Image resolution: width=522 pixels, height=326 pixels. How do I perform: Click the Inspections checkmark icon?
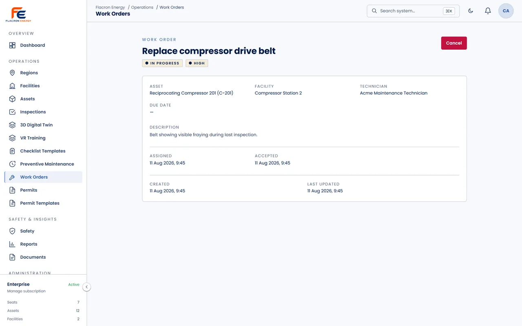(x=12, y=112)
